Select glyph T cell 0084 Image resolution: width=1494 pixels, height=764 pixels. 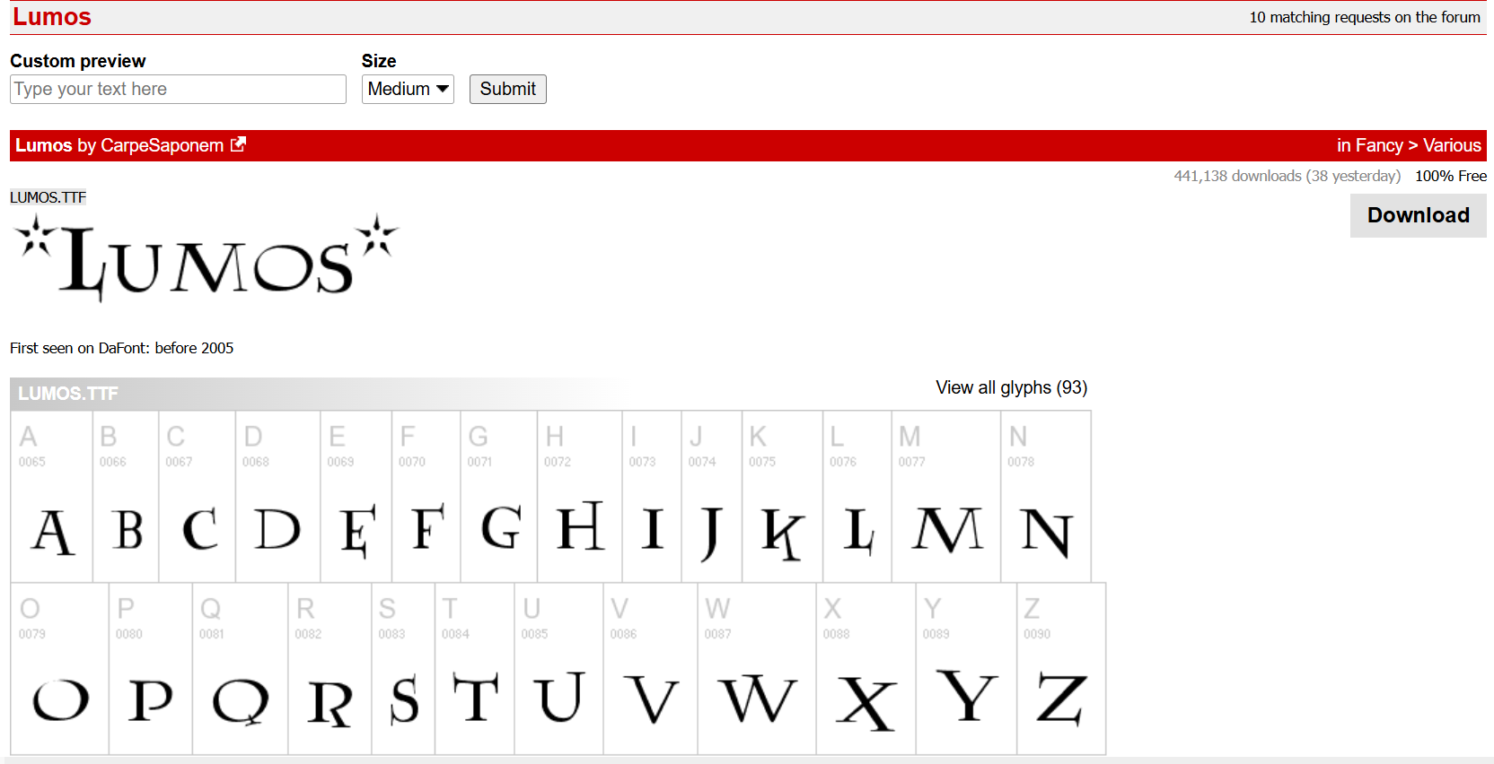coord(475,669)
